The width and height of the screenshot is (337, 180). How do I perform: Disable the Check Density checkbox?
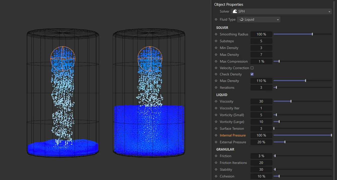click(252, 74)
